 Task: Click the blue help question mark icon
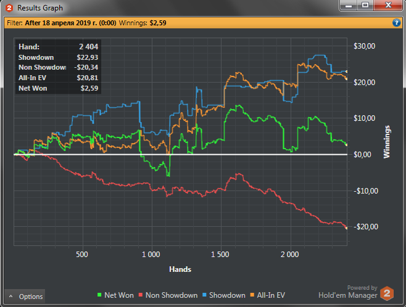pyautogui.click(x=396, y=23)
